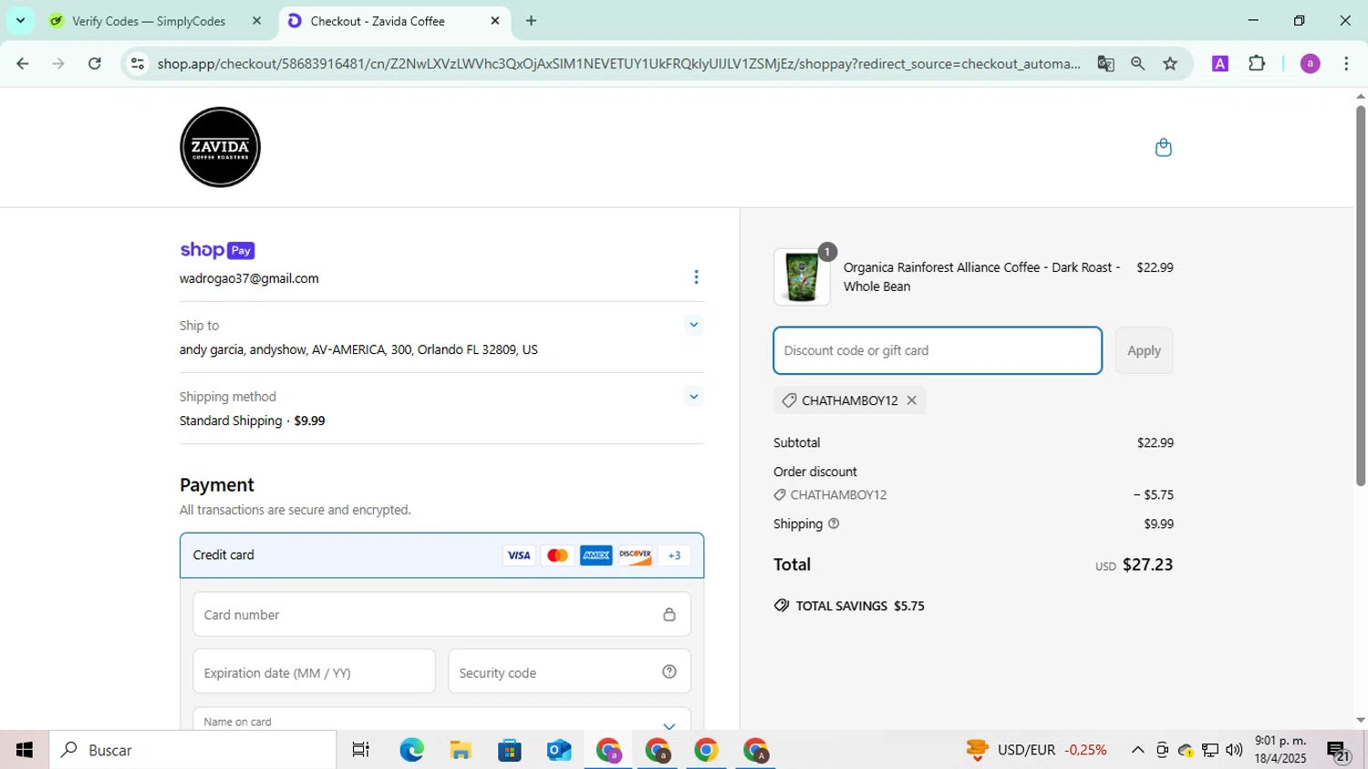Screen dimensions: 1368x769
Task: Expand the Name on card dropdown
Action: coord(668,725)
